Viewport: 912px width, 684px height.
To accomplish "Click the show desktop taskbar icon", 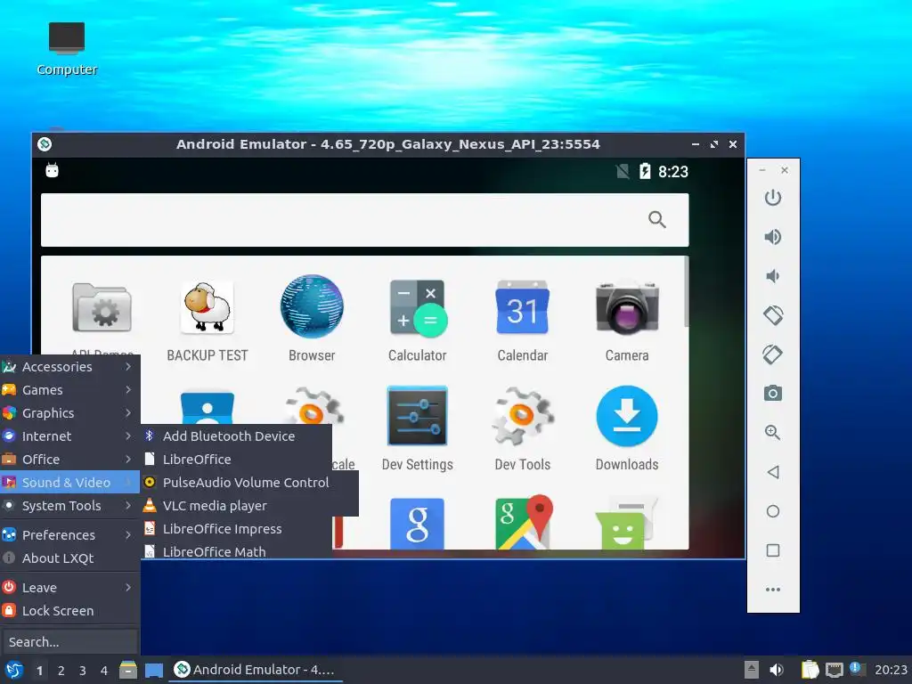I will click(154, 670).
